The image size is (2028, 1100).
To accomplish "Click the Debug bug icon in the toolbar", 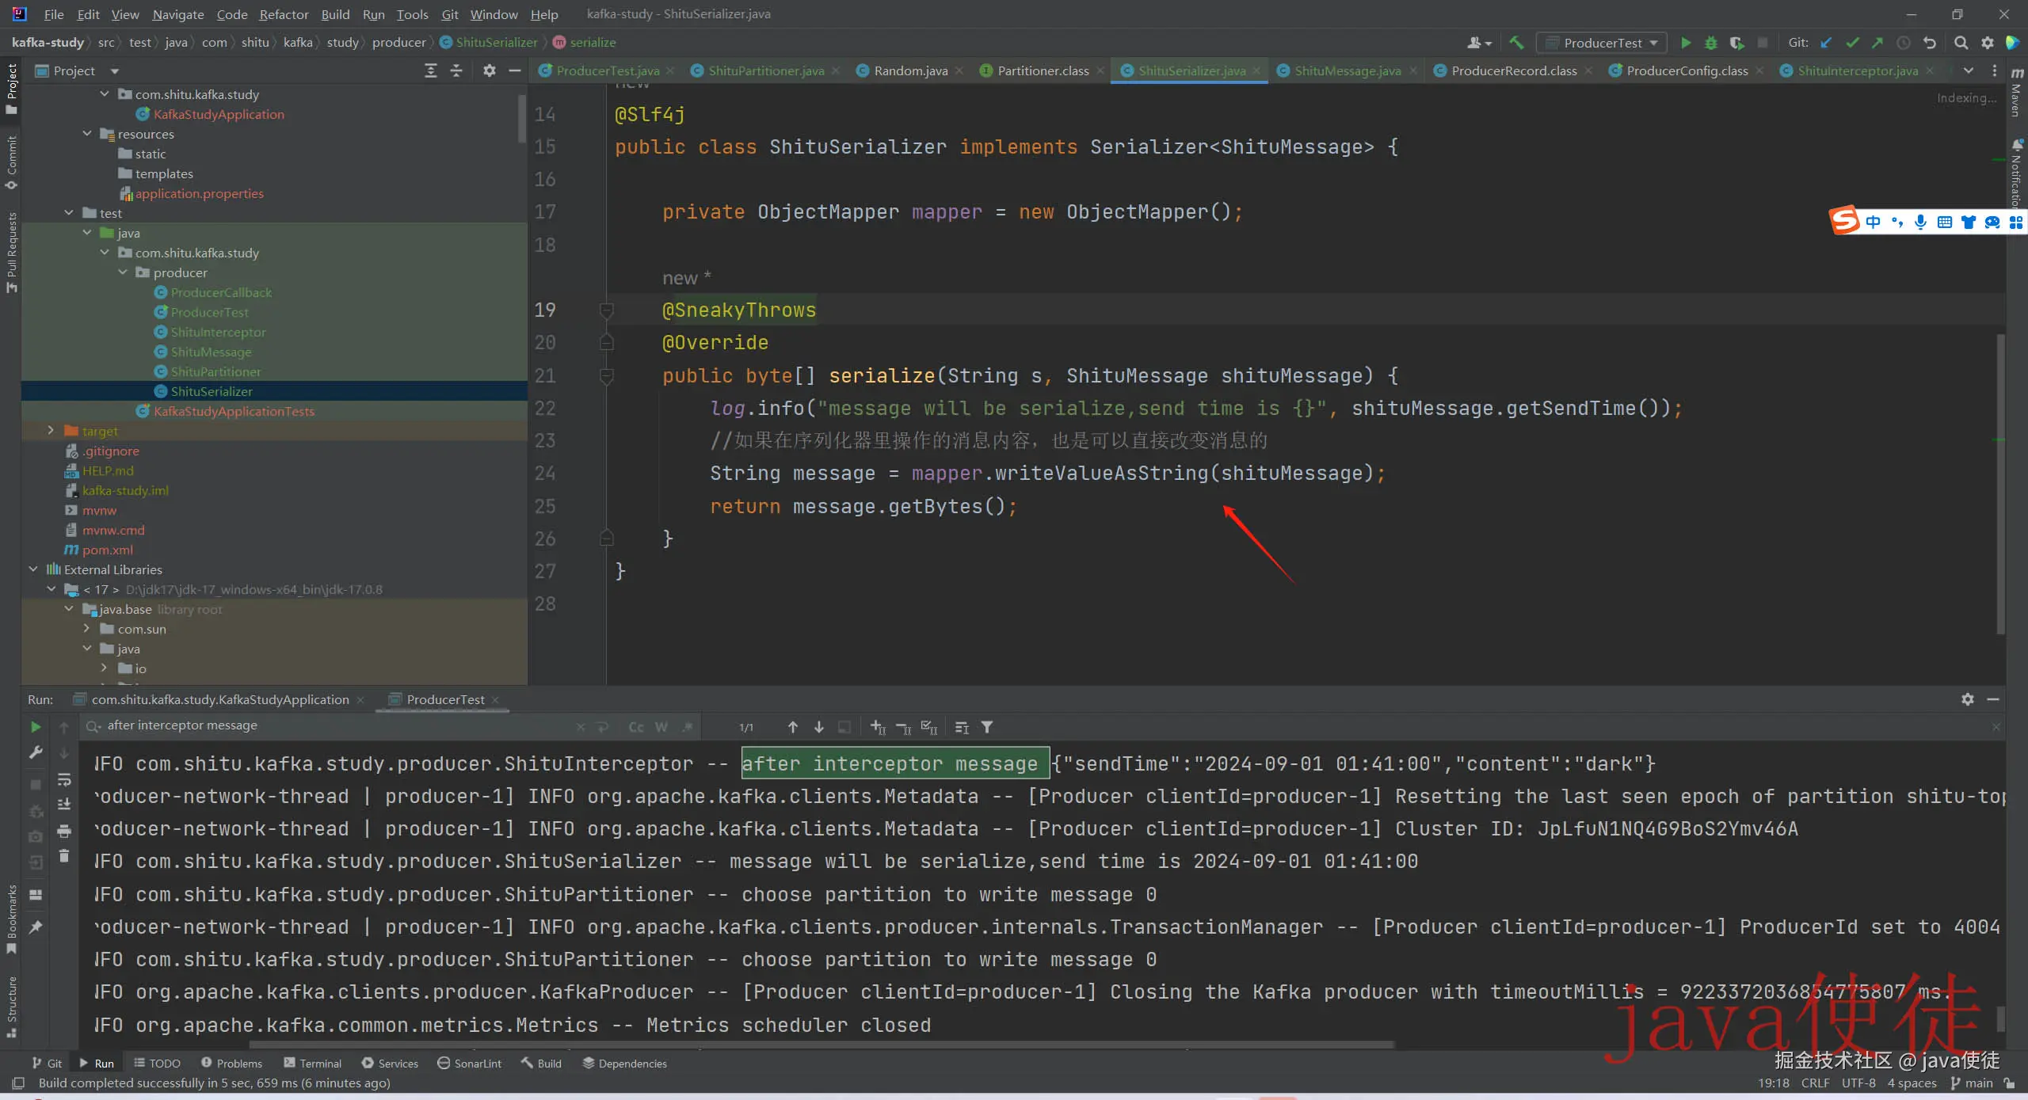I will (x=1711, y=43).
